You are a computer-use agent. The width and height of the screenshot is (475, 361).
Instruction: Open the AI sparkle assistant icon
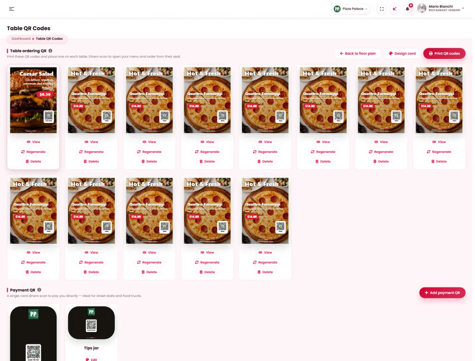pos(394,9)
